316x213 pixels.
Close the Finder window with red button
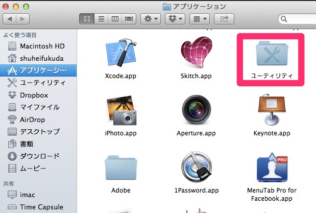(6, 7)
